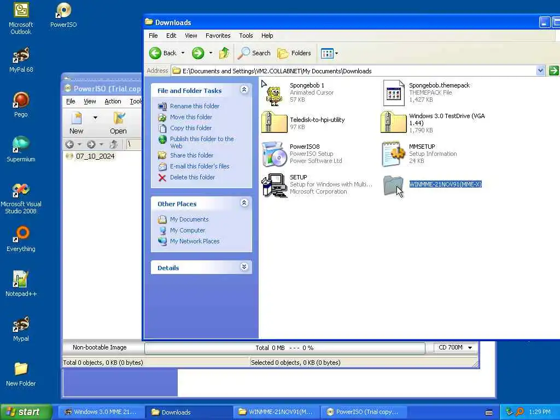Open the MyPal 68 desktop shortcut
Viewport: 560px width, 420px height.
21,60
